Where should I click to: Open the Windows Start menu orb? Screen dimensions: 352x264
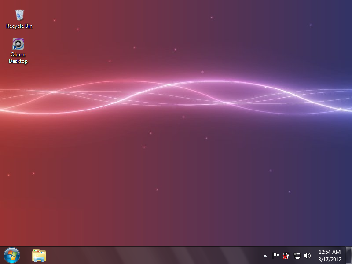tap(12, 256)
